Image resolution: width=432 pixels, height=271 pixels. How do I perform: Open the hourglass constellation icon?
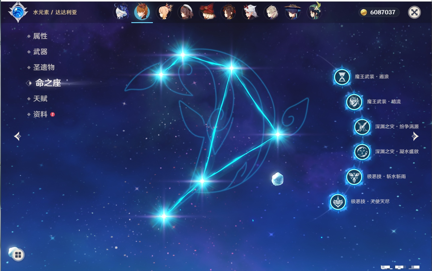click(x=342, y=77)
